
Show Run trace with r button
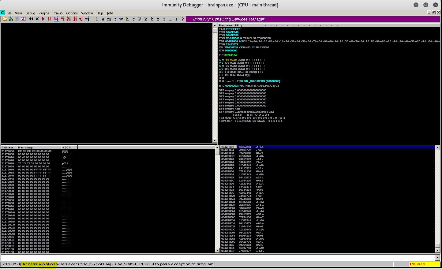point(164,19)
